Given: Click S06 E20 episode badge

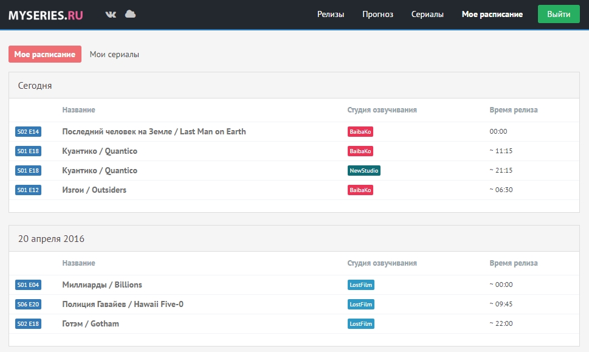Looking at the screenshot, I should (x=28, y=305).
